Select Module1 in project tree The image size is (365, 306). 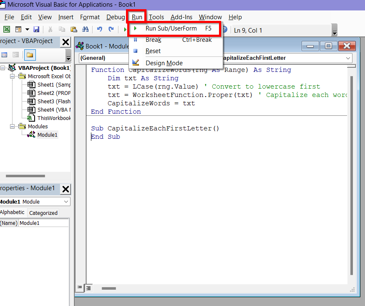(x=47, y=135)
